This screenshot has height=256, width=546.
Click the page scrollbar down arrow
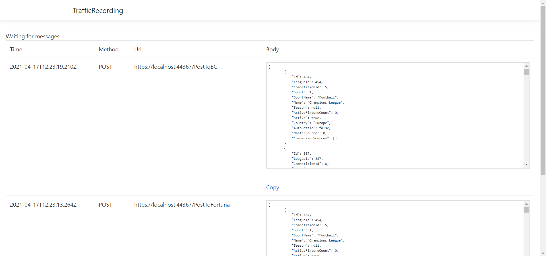(543, 253)
